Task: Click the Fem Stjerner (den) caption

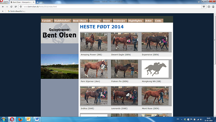Action: [x=90, y=81]
